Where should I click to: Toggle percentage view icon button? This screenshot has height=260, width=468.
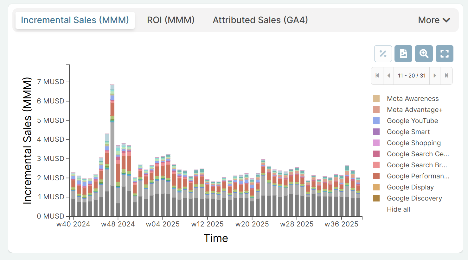click(x=383, y=53)
